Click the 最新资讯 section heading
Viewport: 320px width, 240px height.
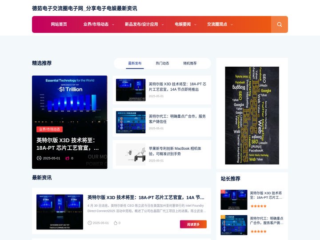tap(42, 177)
